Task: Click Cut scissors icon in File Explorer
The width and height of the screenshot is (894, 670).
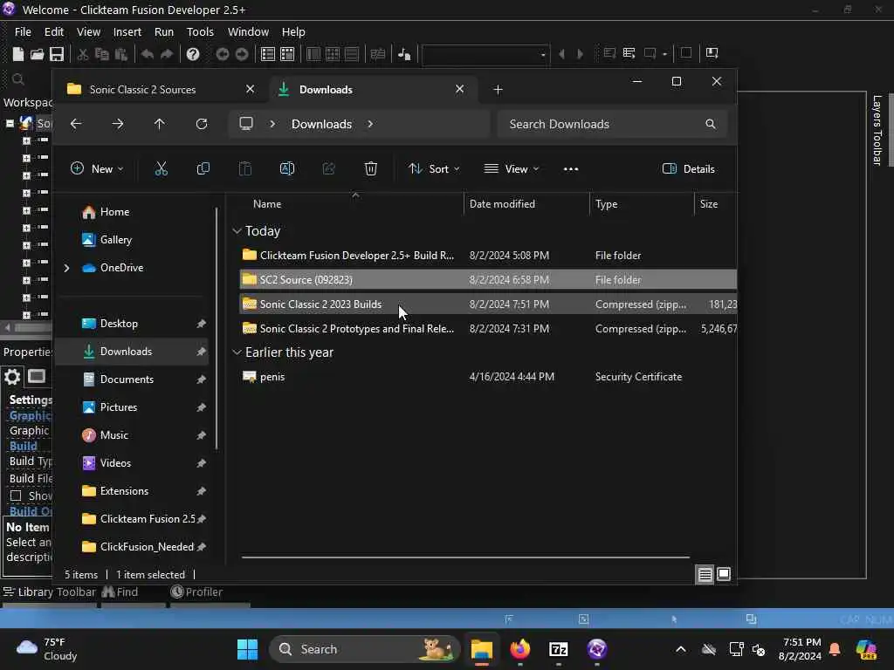Action: click(162, 168)
